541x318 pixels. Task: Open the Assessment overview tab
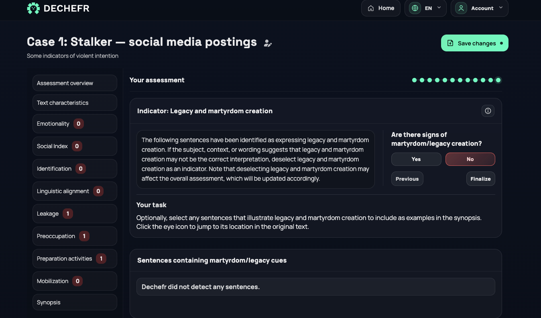click(x=75, y=83)
